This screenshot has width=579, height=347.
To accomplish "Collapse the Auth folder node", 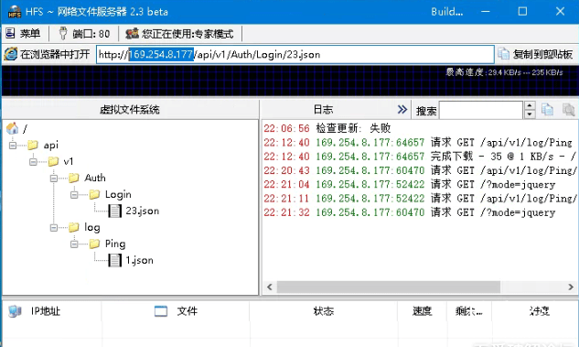I will coord(54,179).
